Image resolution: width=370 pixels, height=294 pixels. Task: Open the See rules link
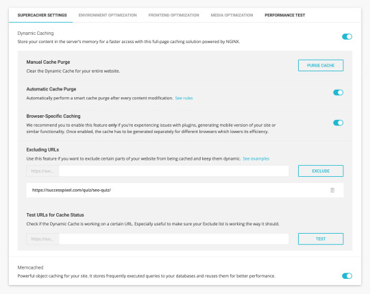[x=184, y=98]
